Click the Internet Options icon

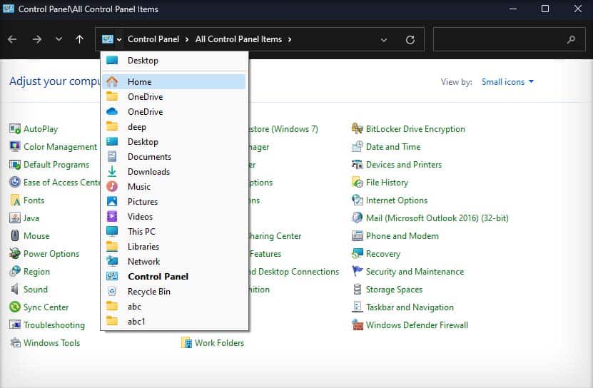(357, 200)
